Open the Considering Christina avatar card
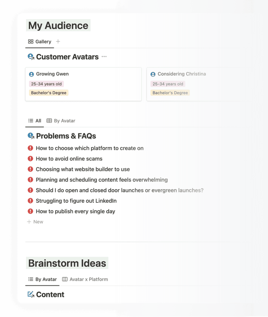The width and height of the screenshot is (268, 317). tap(181, 74)
